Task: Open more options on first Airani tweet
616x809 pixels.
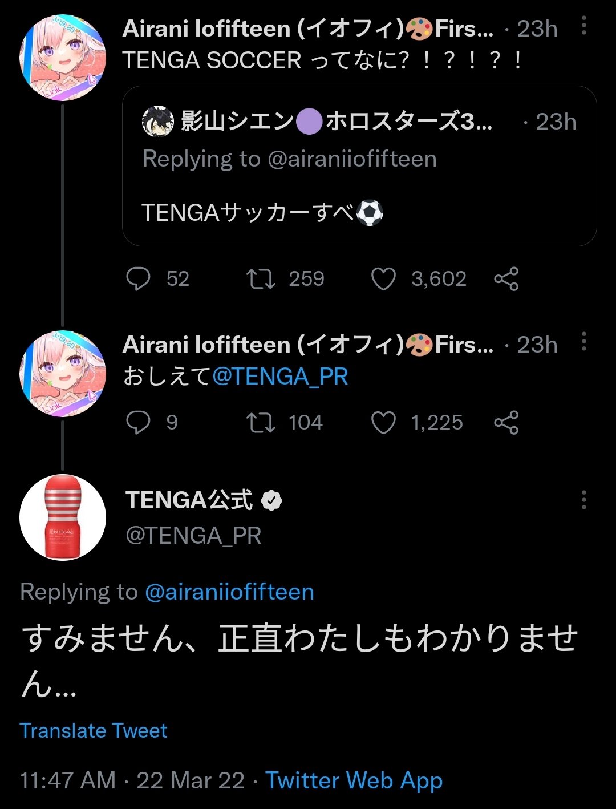Action: pyautogui.click(x=583, y=26)
